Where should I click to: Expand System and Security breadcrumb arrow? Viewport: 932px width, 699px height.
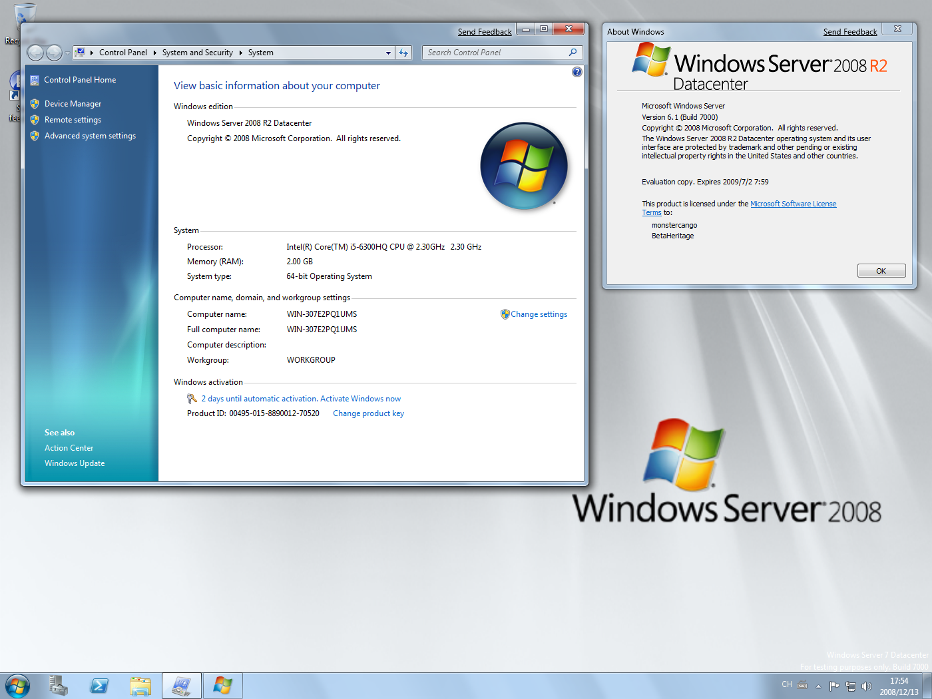click(x=240, y=53)
